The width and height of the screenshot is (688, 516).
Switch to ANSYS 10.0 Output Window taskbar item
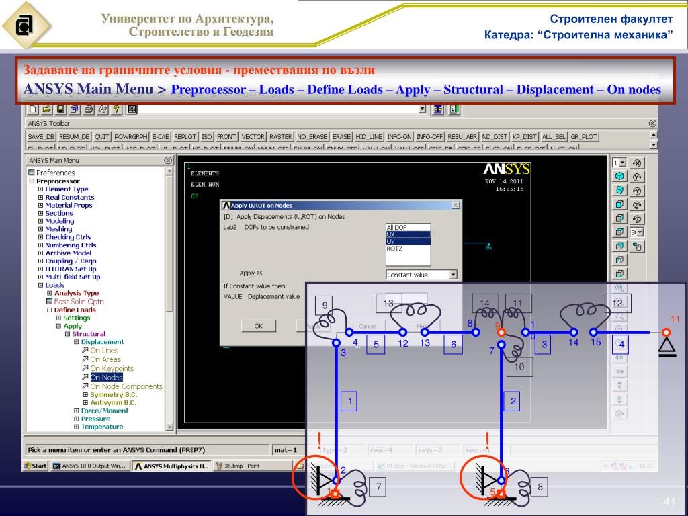91,466
